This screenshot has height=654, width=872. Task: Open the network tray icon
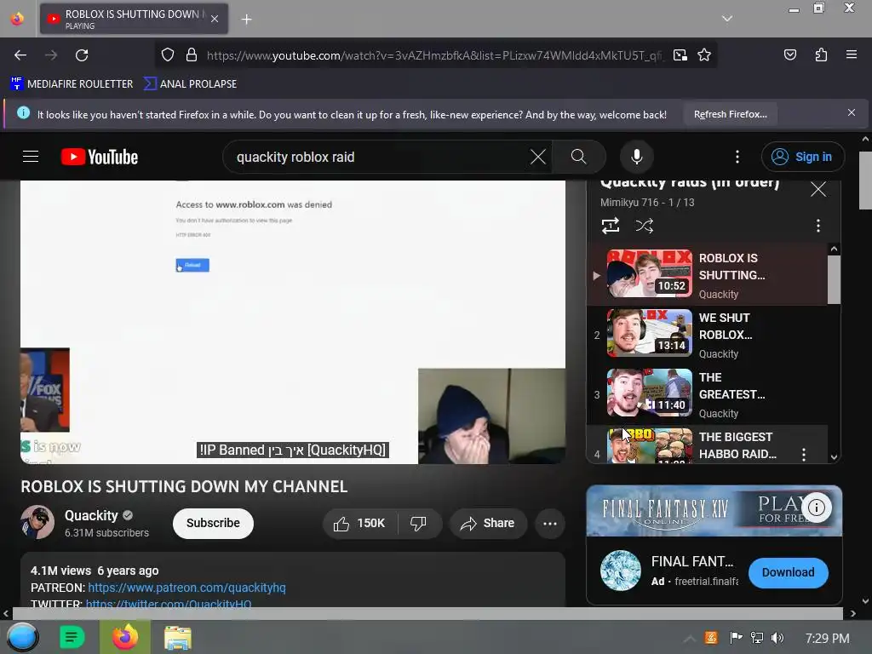(x=756, y=638)
